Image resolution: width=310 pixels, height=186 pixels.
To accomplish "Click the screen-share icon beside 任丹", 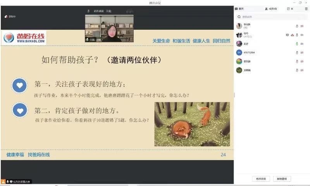I will [x=287, y=35].
